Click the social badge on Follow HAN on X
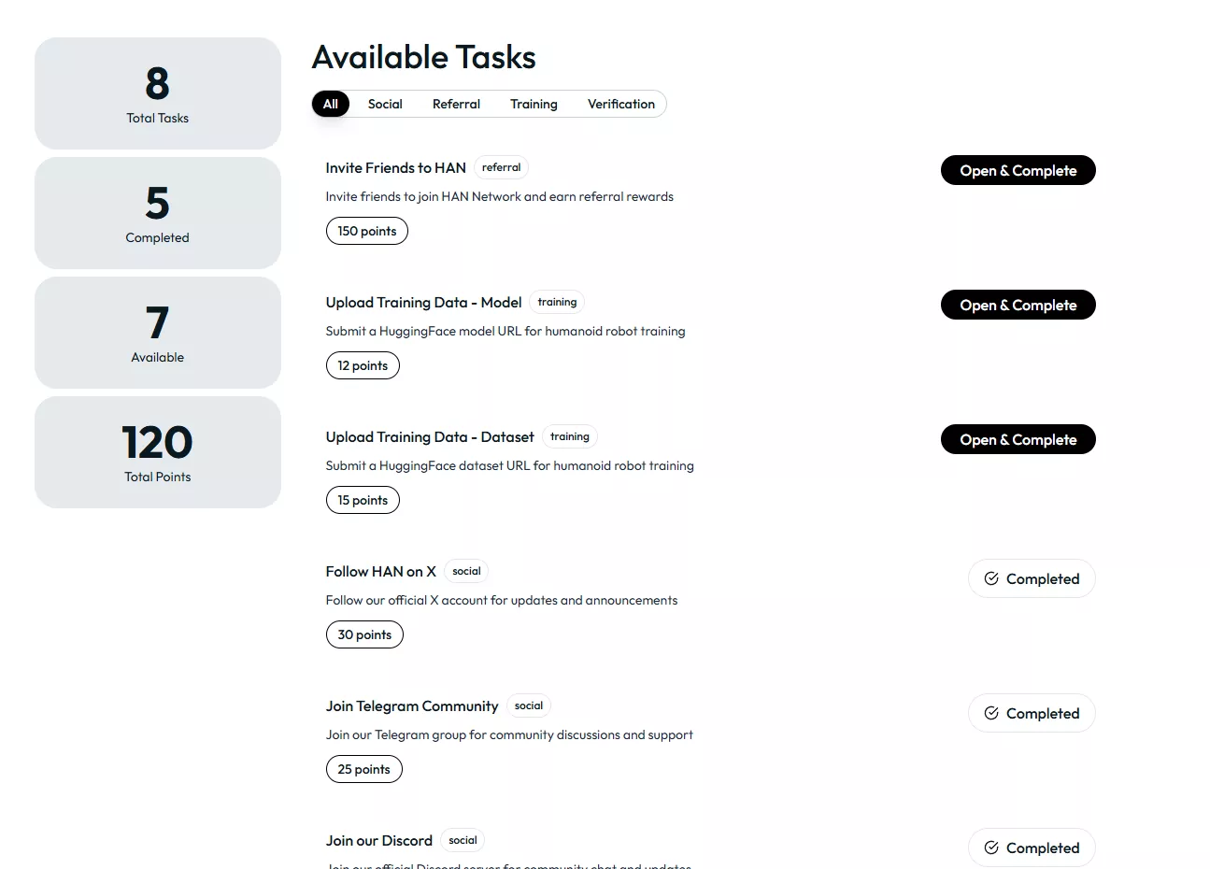Screen dimensions: 1210x869 click(465, 571)
